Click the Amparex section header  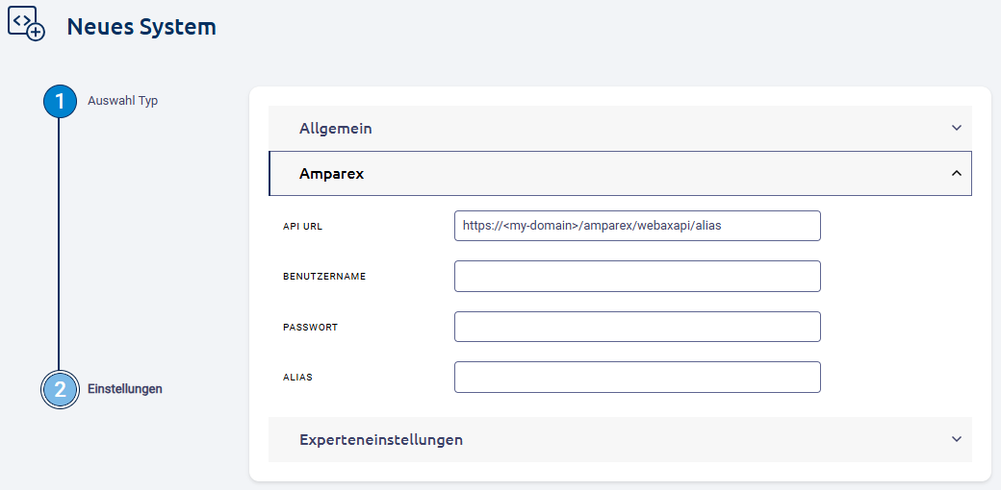(x=332, y=174)
